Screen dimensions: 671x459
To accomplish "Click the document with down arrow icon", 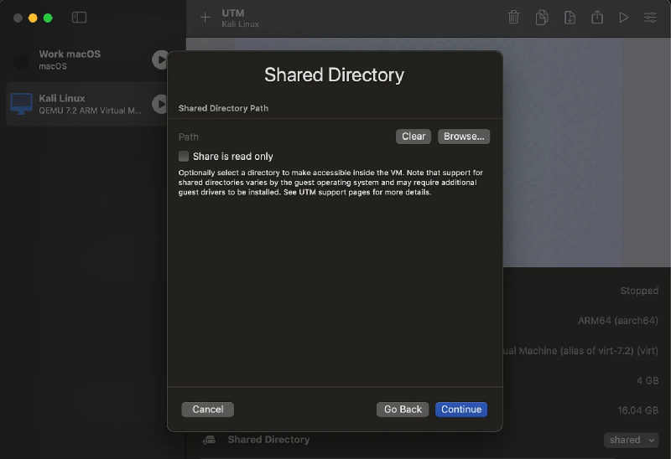I will click(570, 18).
